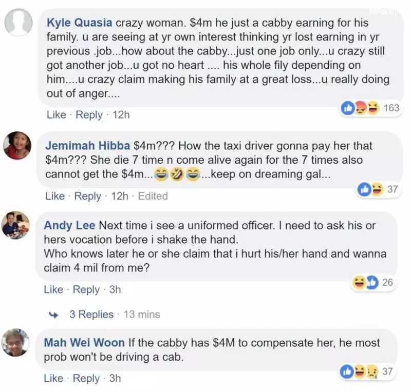The width and height of the screenshot is (411, 392).
Task: Open Mah Wei Woon's profile picture
Action: [16, 343]
